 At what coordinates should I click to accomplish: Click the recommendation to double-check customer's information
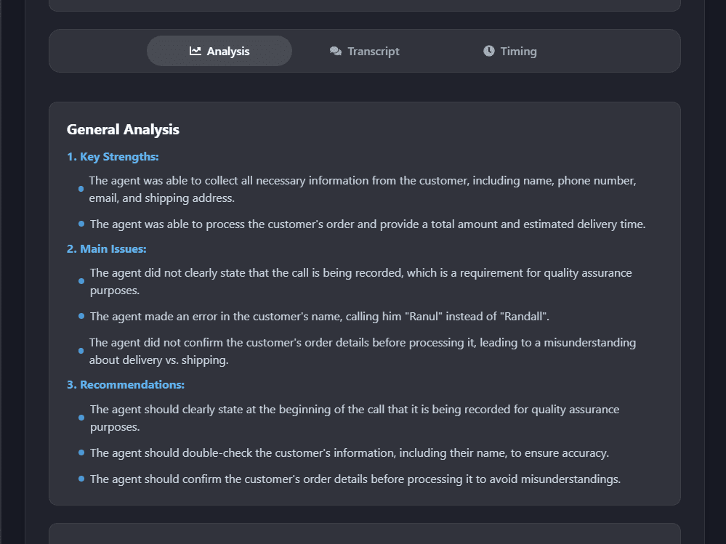[x=350, y=453]
